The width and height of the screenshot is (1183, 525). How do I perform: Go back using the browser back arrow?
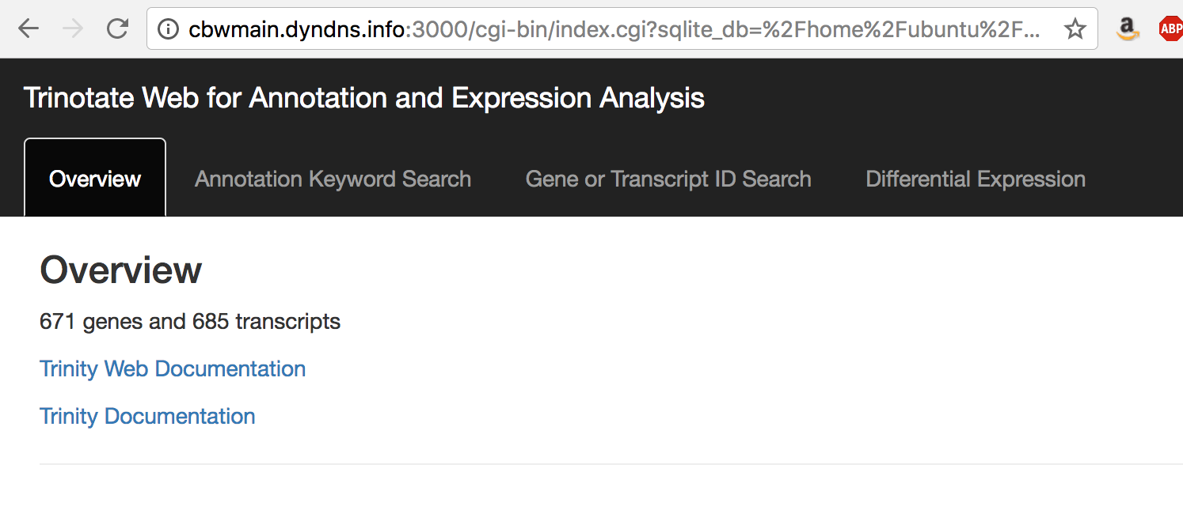[29, 29]
